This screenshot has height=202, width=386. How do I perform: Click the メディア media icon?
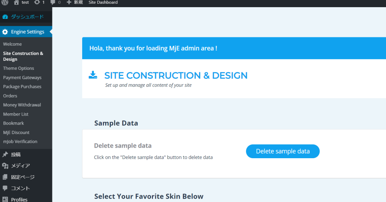[5, 166]
